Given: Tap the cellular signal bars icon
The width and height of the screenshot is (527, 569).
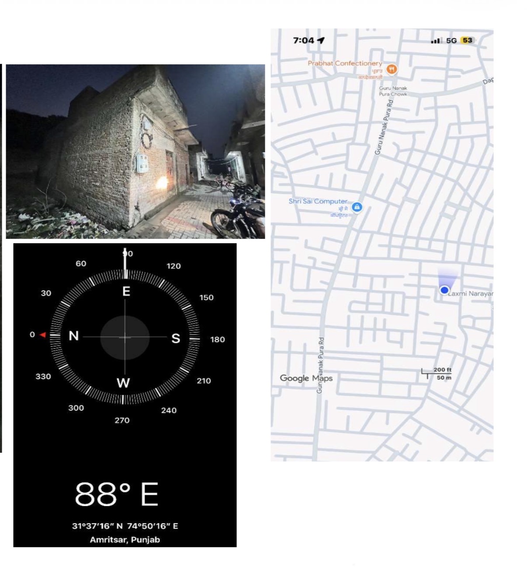Looking at the screenshot, I should click(x=435, y=41).
